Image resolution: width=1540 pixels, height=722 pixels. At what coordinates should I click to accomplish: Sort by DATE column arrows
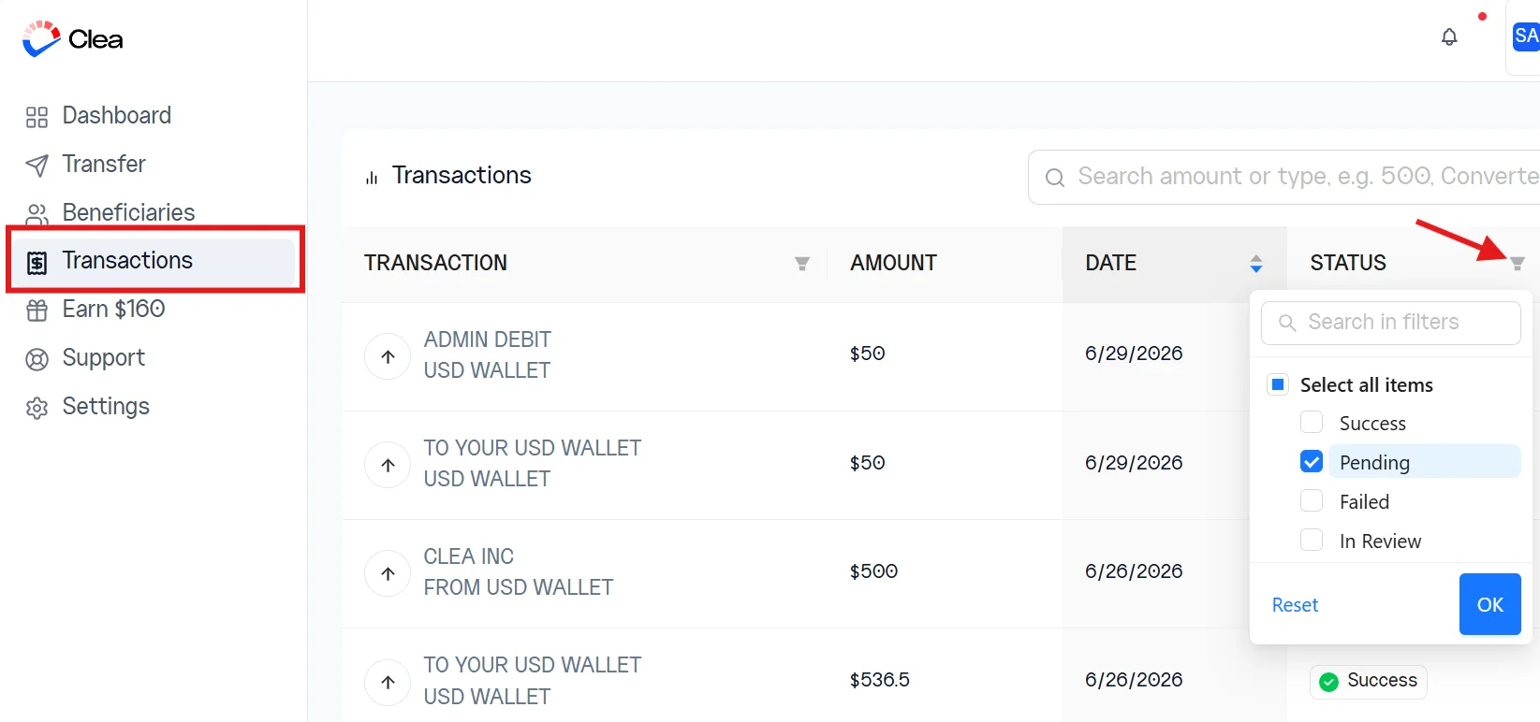(x=1256, y=264)
